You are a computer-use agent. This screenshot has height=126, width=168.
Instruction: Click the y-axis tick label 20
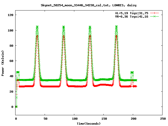[12, 92]
